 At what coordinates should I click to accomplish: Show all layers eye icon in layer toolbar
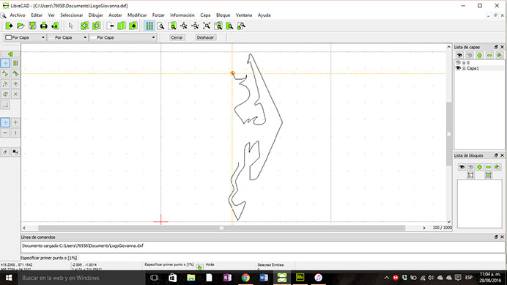click(459, 56)
